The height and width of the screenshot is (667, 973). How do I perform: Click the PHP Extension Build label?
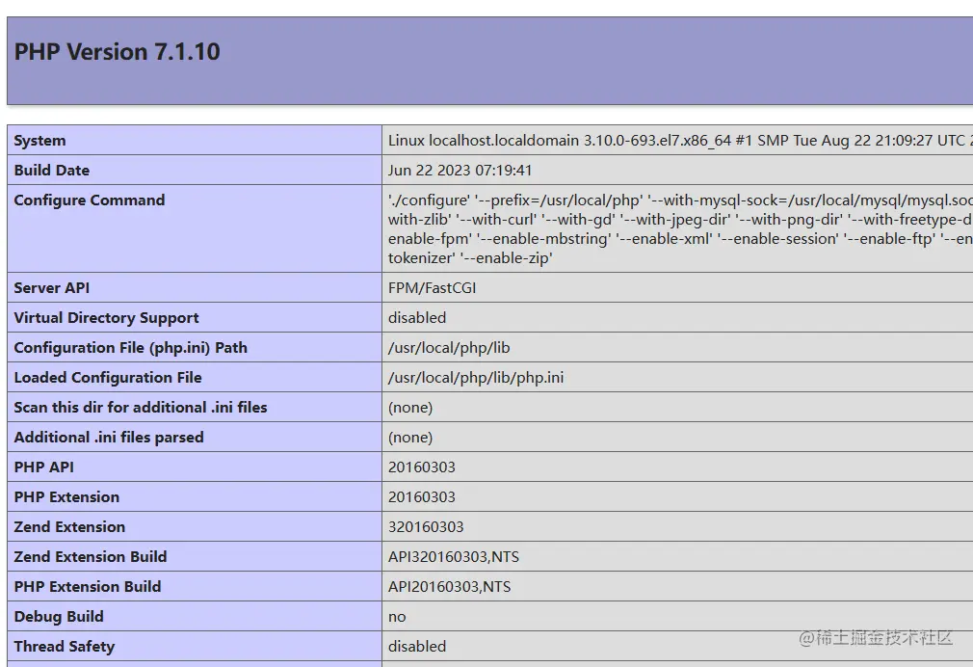(x=88, y=586)
